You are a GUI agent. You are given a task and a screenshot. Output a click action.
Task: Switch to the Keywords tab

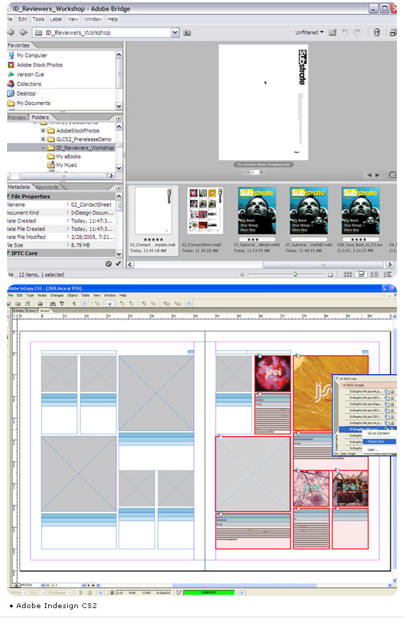pyautogui.click(x=47, y=187)
